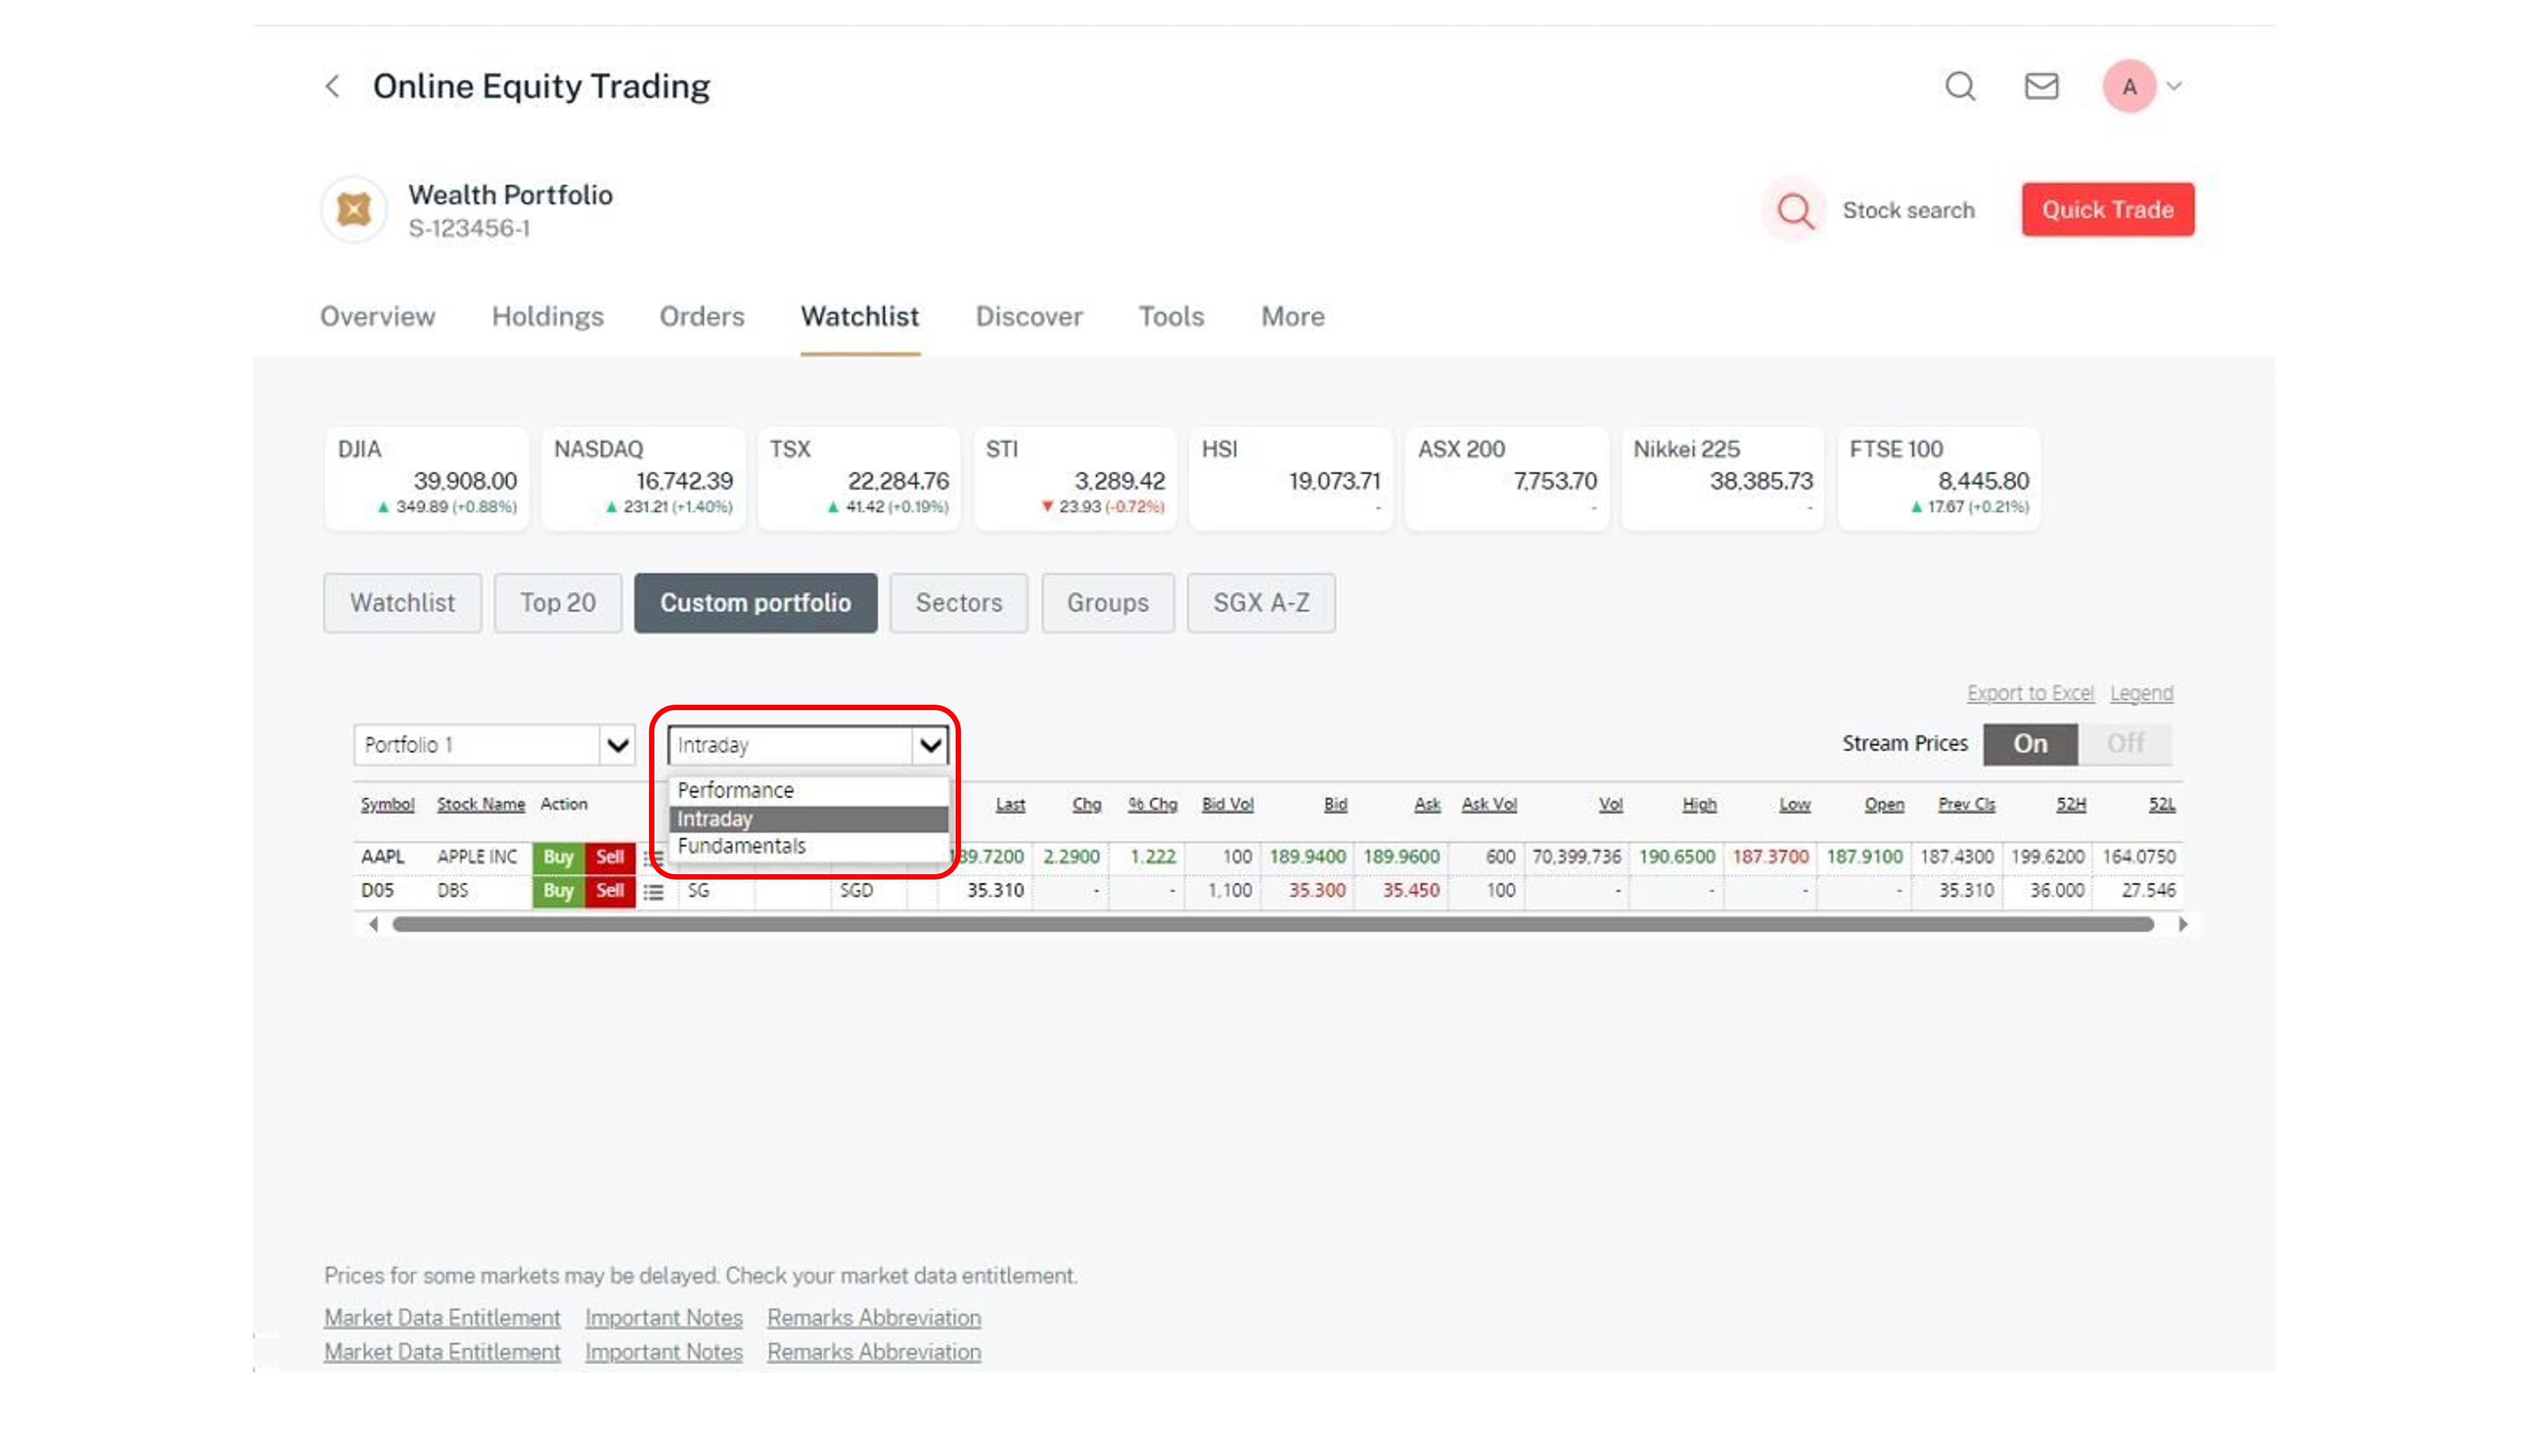The image size is (2528, 1456).
Task: Click the red Stock search magnifier icon
Action: (x=1794, y=210)
